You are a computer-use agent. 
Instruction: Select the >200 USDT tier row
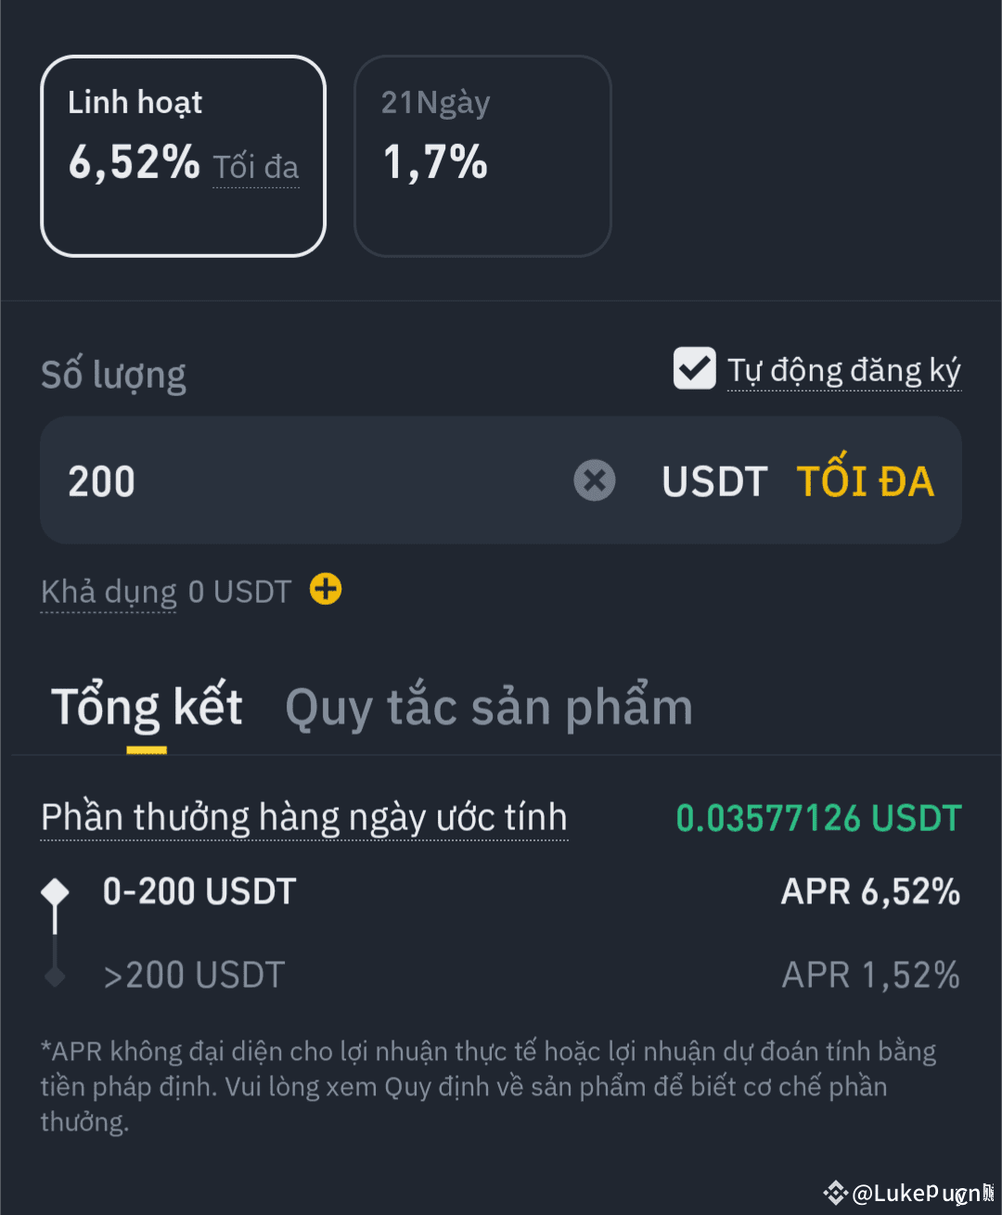point(194,976)
